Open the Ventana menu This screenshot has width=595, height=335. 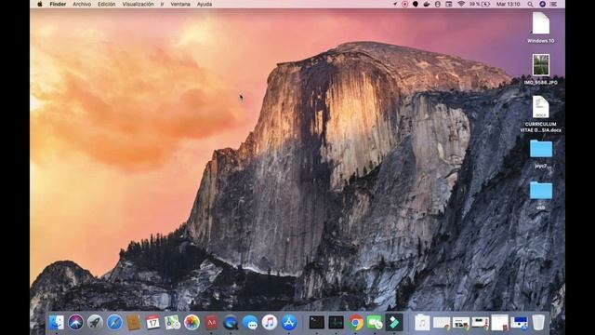click(x=180, y=4)
